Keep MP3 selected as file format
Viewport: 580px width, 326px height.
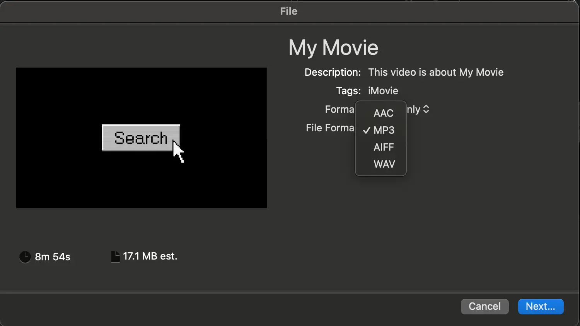(384, 130)
